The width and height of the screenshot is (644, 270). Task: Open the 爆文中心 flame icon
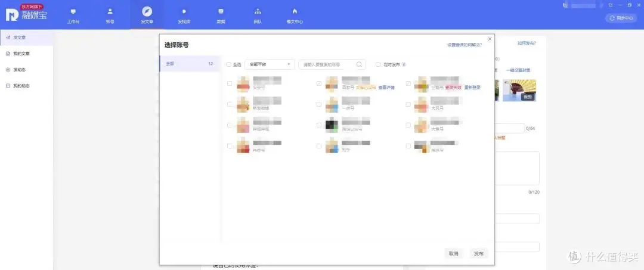[295, 11]
